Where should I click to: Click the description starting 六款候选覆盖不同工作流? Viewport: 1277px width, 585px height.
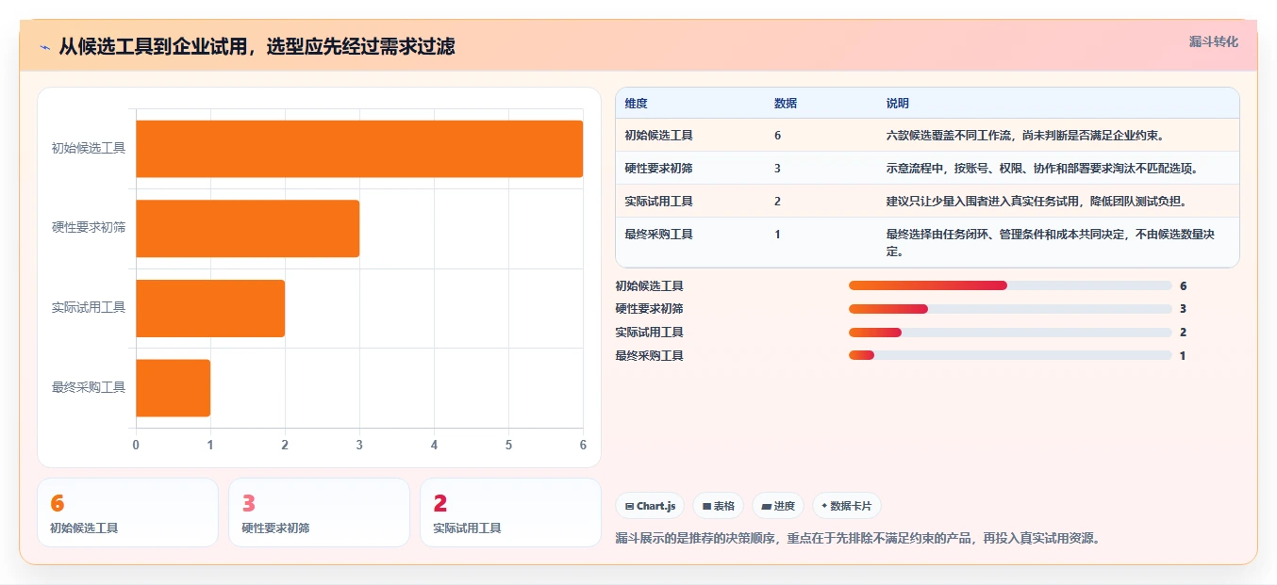[x=1029, y=136]
